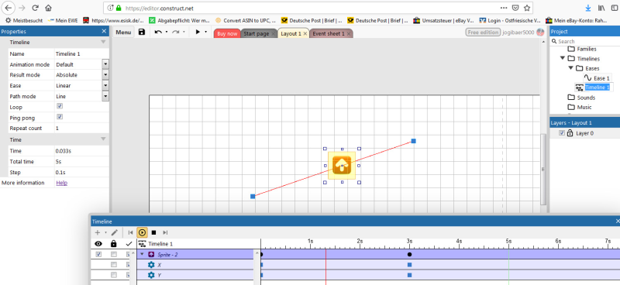
Task: Click the Sprite - 2 track purple icon
Action: [x=151, y=255]
